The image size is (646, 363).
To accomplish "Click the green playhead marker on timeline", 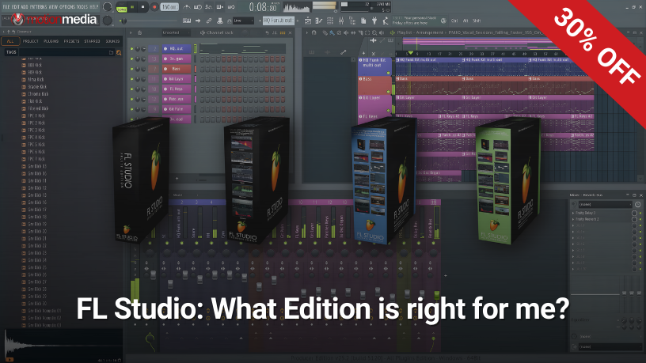I will coord(411,53).
